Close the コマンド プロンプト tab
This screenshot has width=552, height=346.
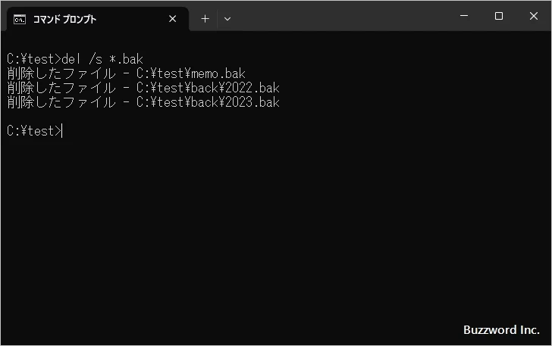173,19
